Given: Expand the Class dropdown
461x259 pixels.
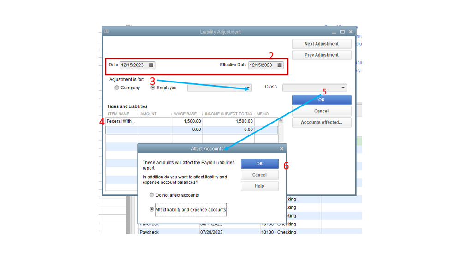Looking at the screenshot, I should point(343,88).
